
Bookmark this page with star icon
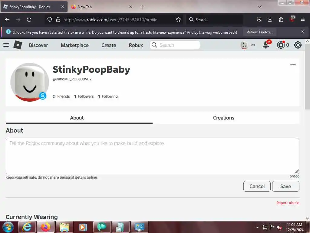coord(178,20)
